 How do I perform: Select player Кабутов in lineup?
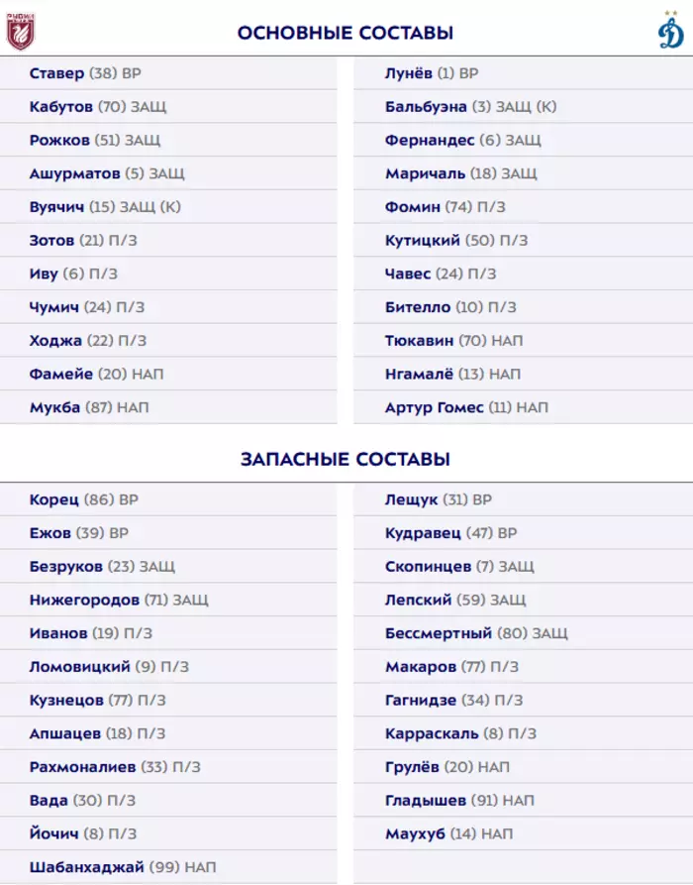pyautogui.click(x=61, y=107)
